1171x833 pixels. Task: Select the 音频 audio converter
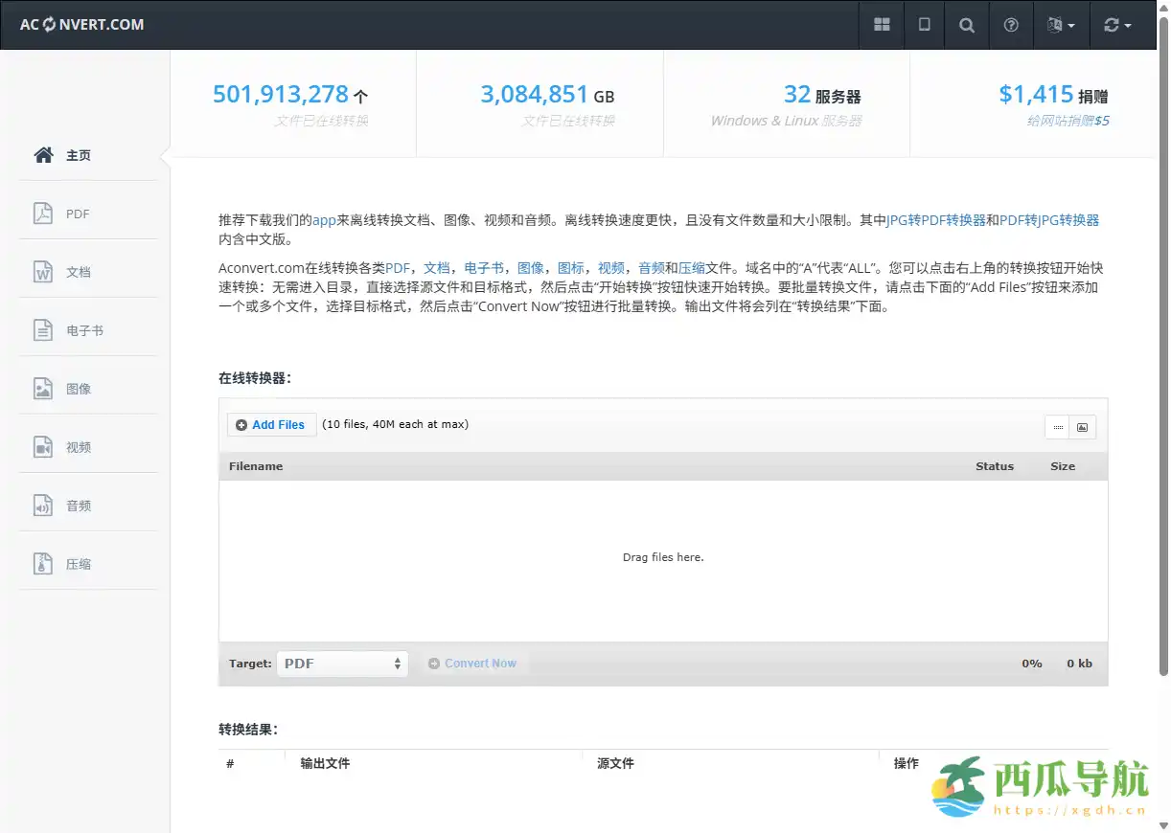click(x=77, y=505)
